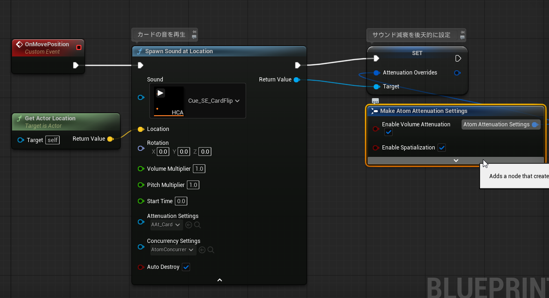Click the OnMovePosition event execution output pin
The width and height of the screenshot is (549, 298).
(76, 65)
